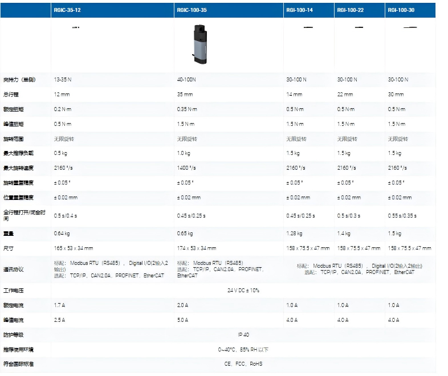Select the 0~40°C, 85% RH environment text

click(x=243, y=349)
